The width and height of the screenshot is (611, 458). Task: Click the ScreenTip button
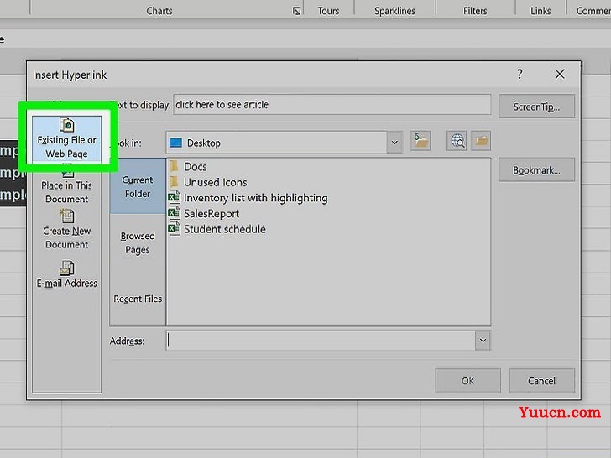[536, 107]
